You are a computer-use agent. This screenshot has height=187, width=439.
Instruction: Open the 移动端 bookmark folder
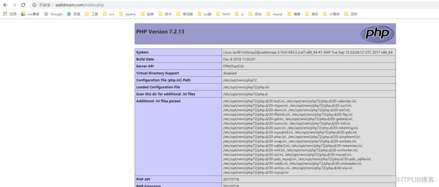coord(185,14)
